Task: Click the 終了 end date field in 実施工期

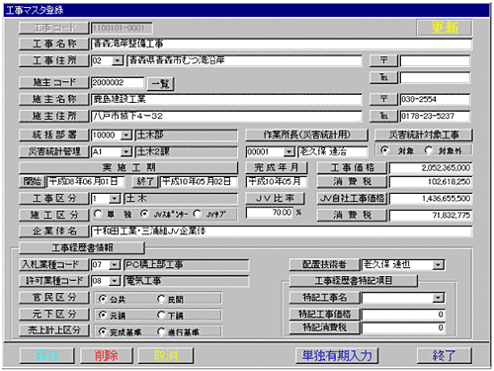Action: click(199, 182)
